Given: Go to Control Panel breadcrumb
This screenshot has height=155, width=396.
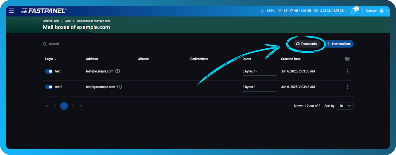Looking at the screenshot, I should 51,21.
